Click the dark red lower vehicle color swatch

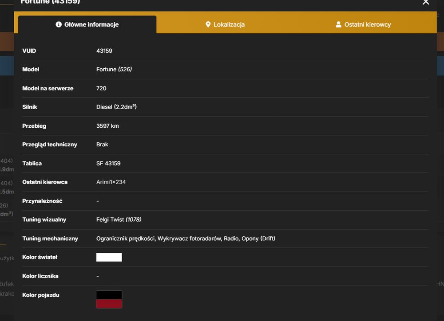[109, 304]
